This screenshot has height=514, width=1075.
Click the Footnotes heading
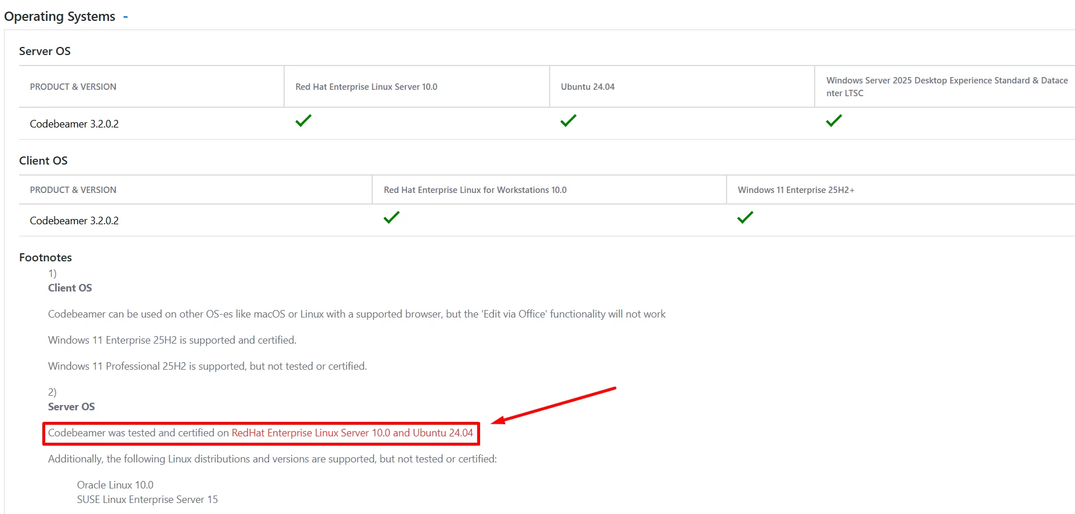pyautogui.click(x=45, y=257)
